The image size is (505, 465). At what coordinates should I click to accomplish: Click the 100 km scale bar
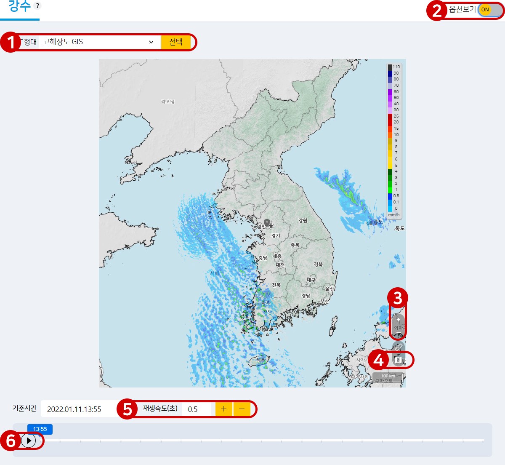pos(388,378)
